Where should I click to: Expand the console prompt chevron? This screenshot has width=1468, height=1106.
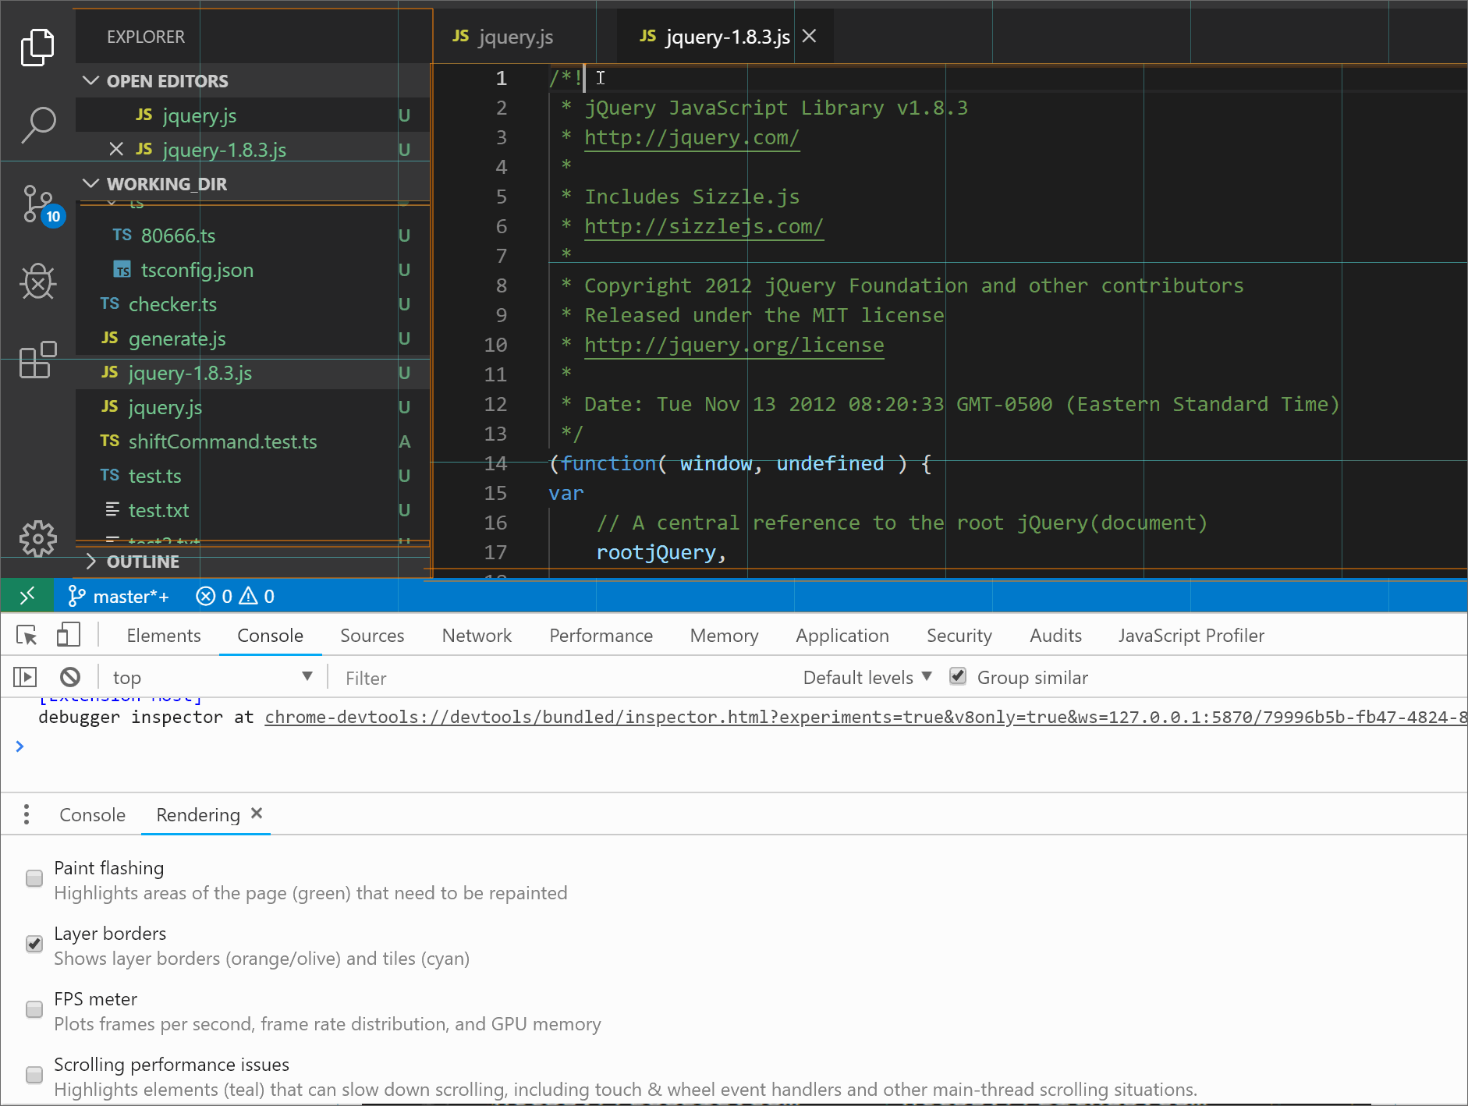[x=20, y=746]
